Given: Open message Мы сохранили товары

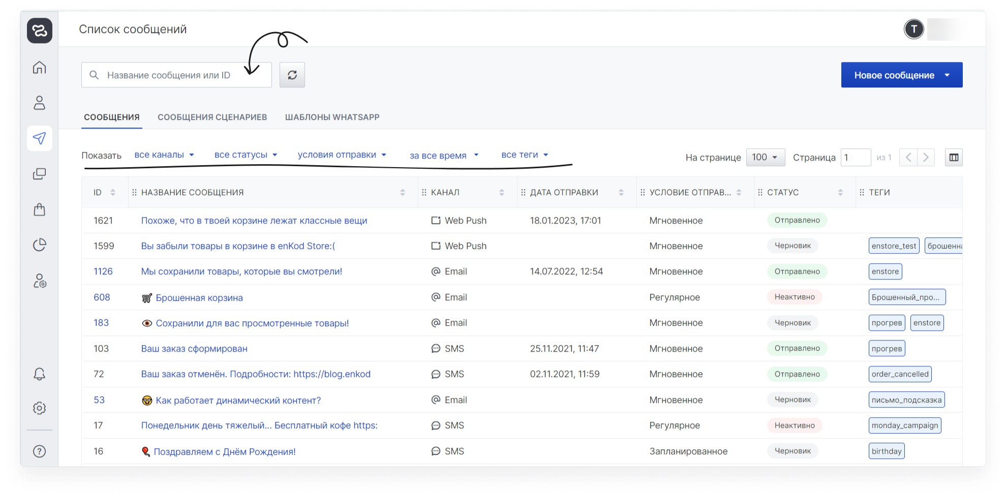Looking at the screenshot, I should click(241, 271).
